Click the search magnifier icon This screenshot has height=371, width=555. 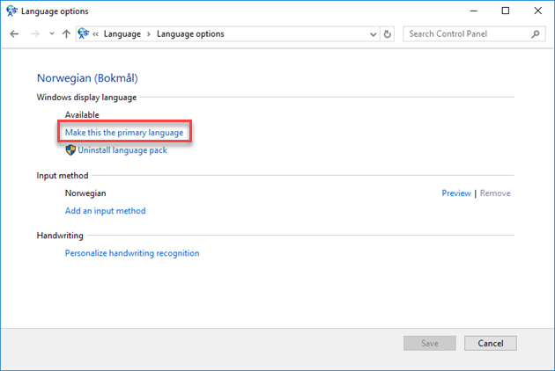pos(536,34)
